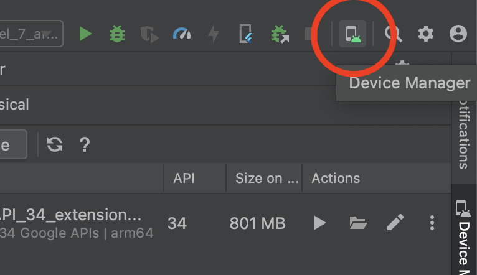Open Device Manager from the toolbar
This screenshot has width=477, height=275.
click(x=352, y=34)
